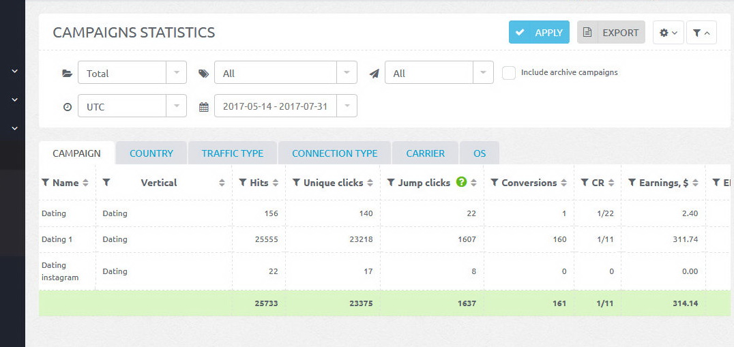Click the filter icon in Vertical column
The image size is (734, 347).
pos(106,183)
